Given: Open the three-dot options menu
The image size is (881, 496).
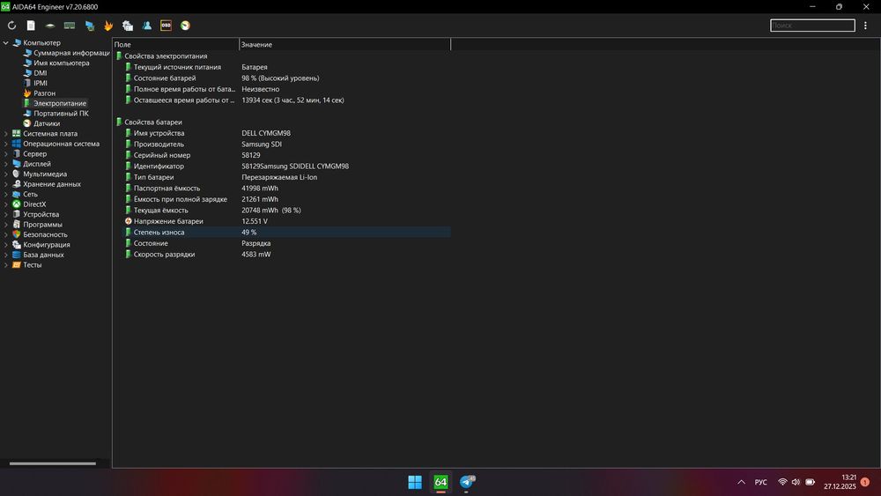Looking at the screenshot, I should tap(865, 26).
